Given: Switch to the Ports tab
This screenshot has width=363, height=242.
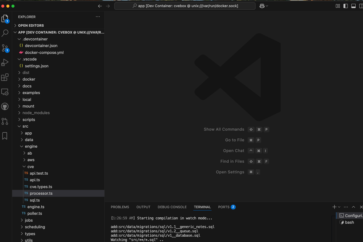Looking at the screenshot, I should point(227,207).
